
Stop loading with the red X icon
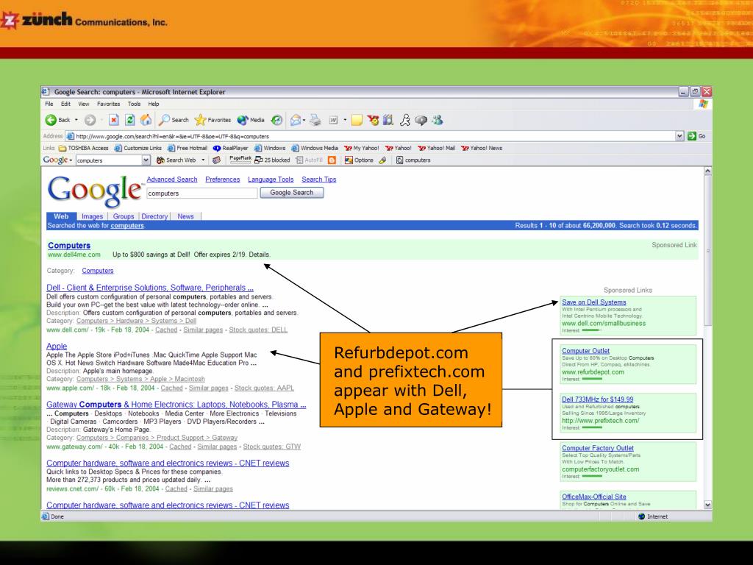pyautogui.click(x=114, y=120)
